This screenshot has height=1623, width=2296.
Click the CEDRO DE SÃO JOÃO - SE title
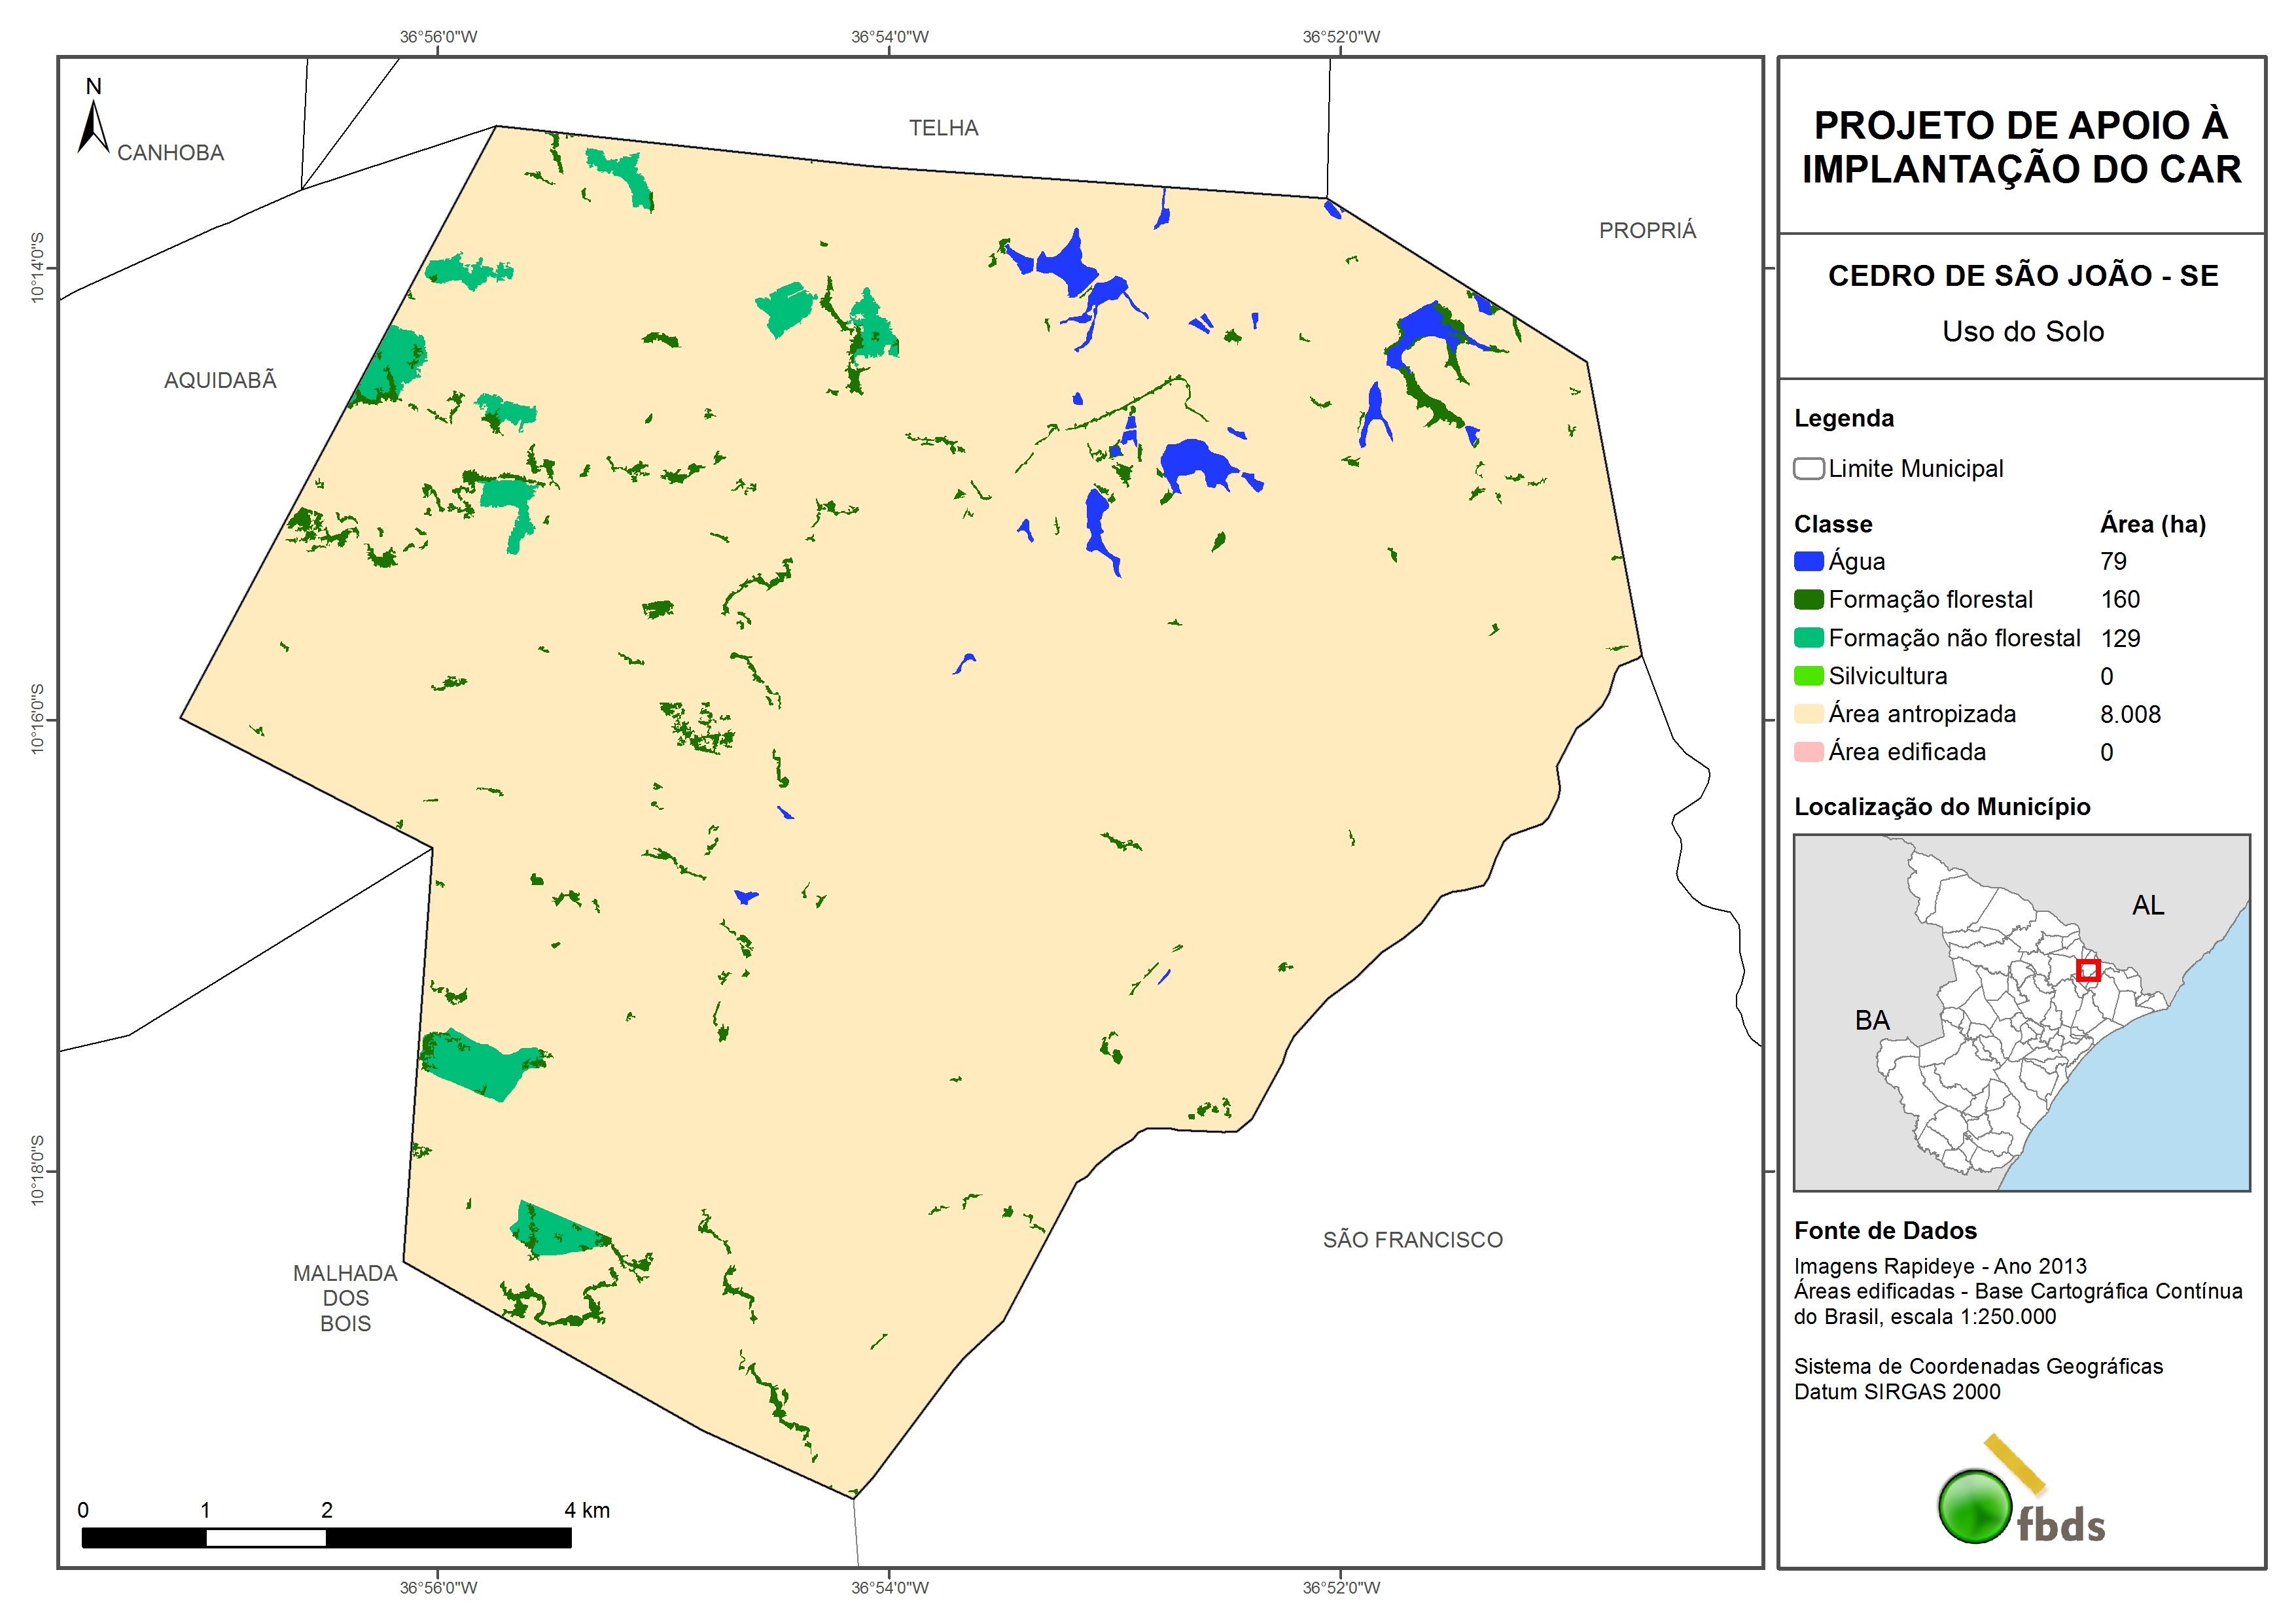point(2022,276)
